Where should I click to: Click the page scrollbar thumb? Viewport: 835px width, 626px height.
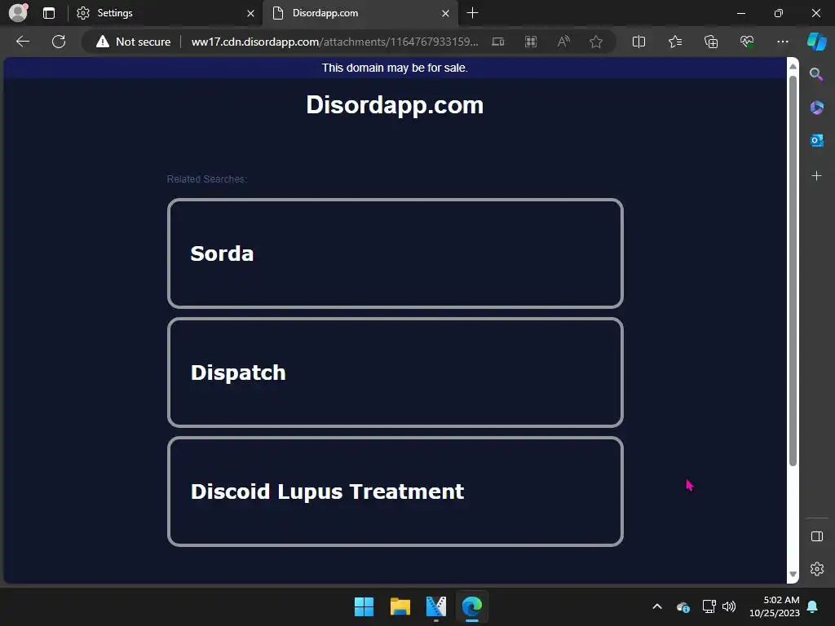793,271
